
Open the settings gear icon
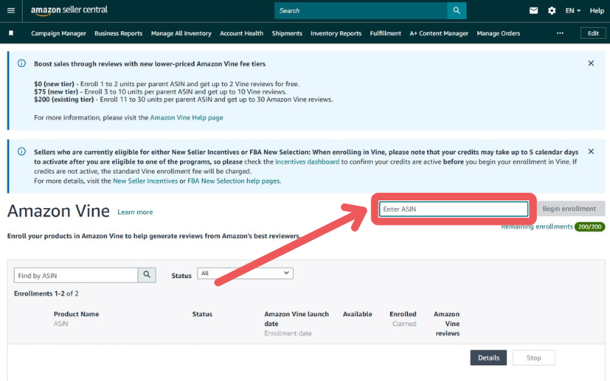(552, 11)
